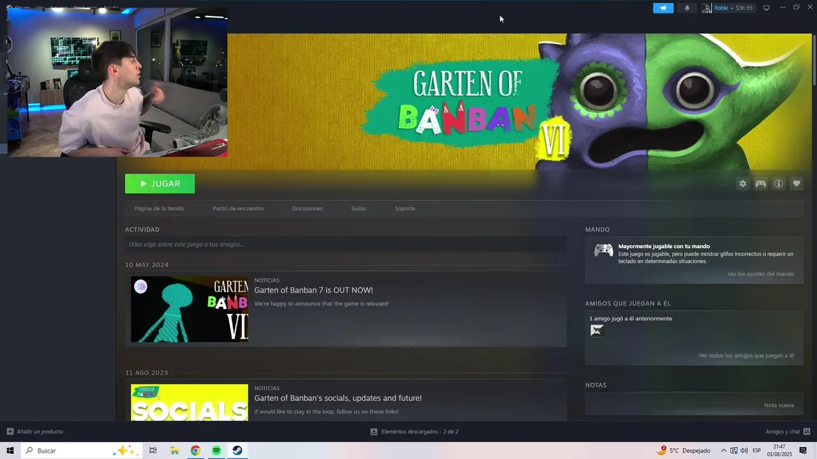Open 'Amigos y chat' panel
This screenshot has width=817, height=459.
783,432
